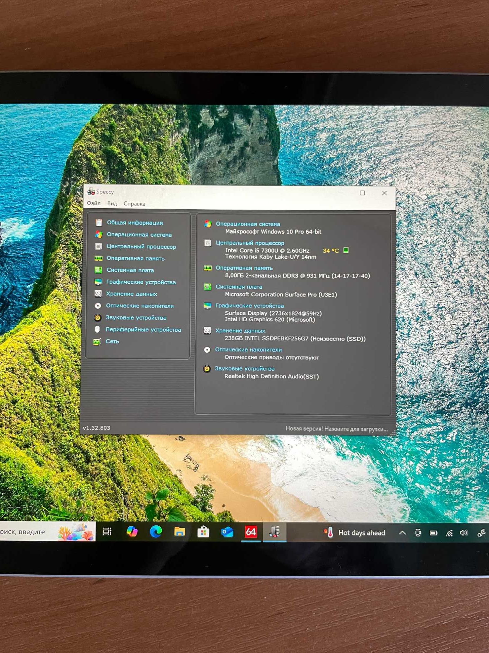Click the Windows flag icon beside Операционная система in sidebar
The height and width of the screenshot is (653, 489).
[x=99, y=234]
